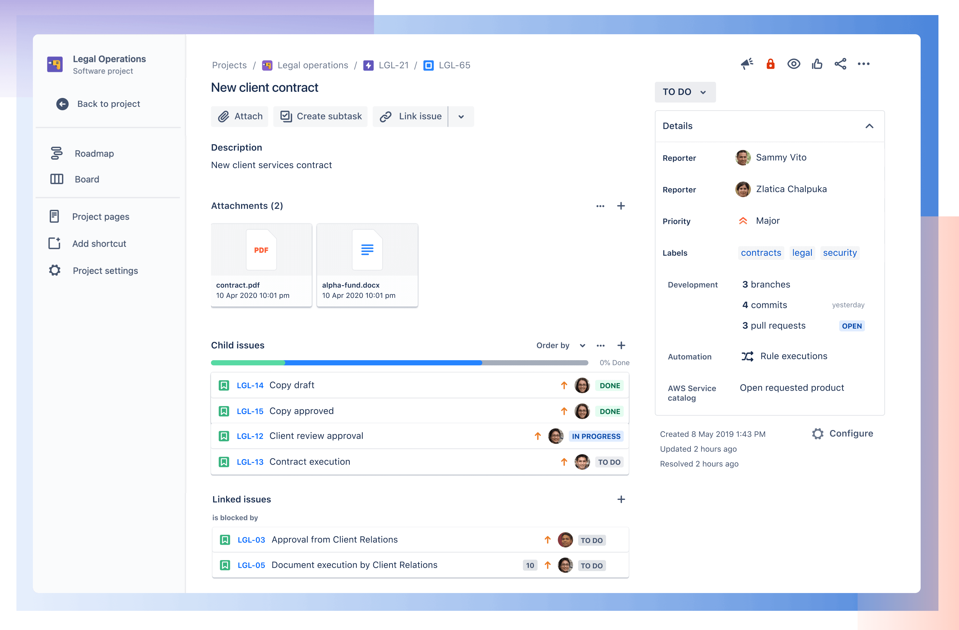Click the Board icon in sidebar

tap(57, 179)
